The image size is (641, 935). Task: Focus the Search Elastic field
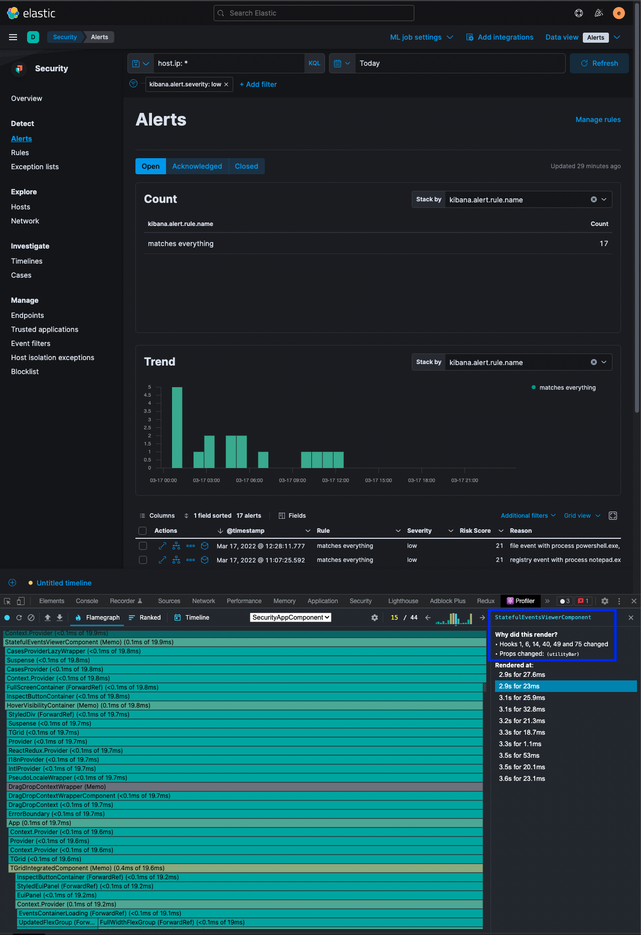(314, 13)
